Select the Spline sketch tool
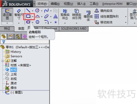The height and width of the screenshot is (104, 137). 47,11
